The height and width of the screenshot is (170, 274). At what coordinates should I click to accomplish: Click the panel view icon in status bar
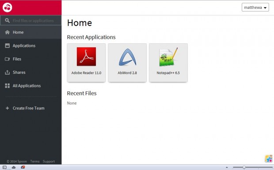tap(4, 167)
